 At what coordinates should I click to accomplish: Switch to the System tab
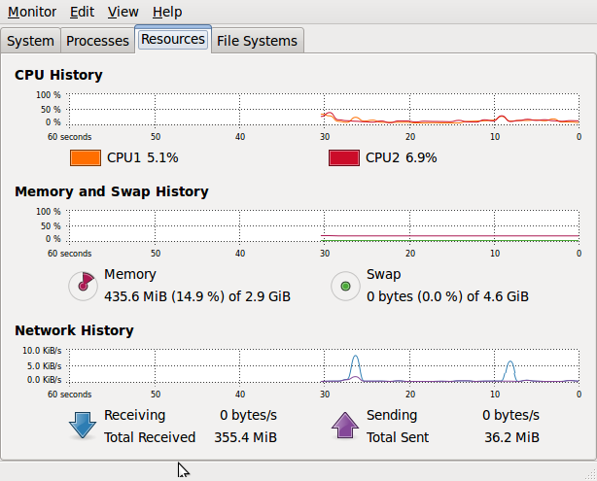(30, 41)
